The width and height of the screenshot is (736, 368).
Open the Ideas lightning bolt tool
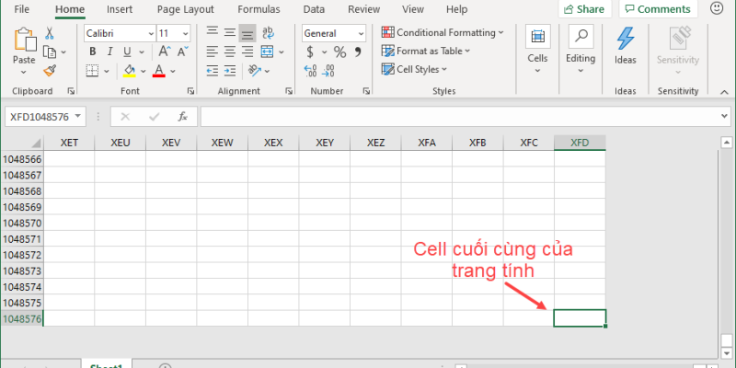pos(625,44)
